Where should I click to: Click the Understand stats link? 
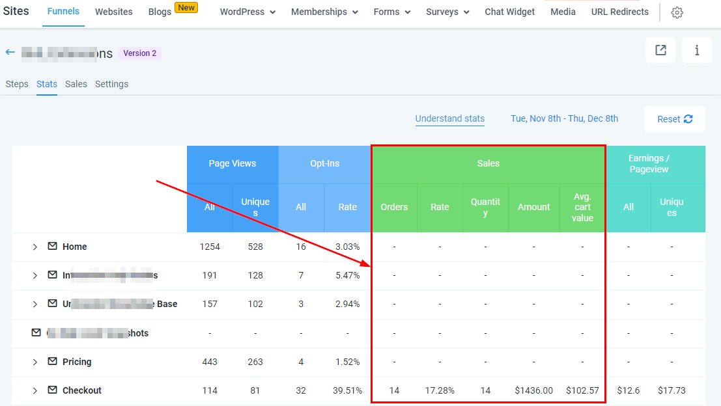[450, 118]
